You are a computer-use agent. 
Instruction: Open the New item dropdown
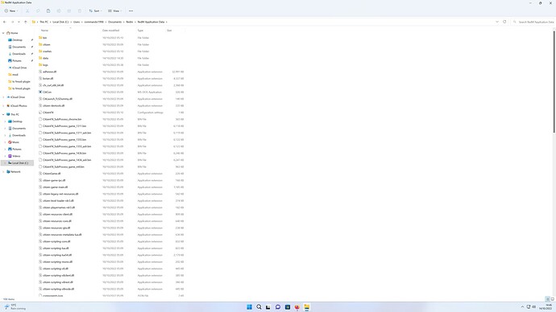(11, 11)
